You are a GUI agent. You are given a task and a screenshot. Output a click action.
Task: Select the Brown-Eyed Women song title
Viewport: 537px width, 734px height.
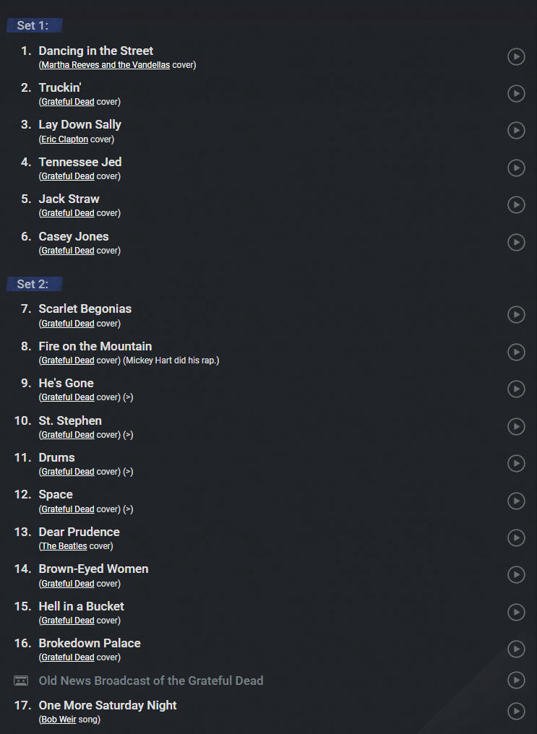(x=93, y=569)
